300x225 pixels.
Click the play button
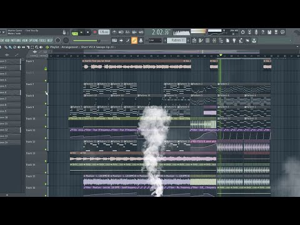[x=81, y=32]
